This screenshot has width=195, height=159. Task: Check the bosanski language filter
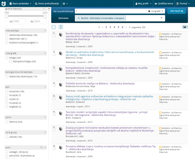pyautogui.click(x=7, y=92)
